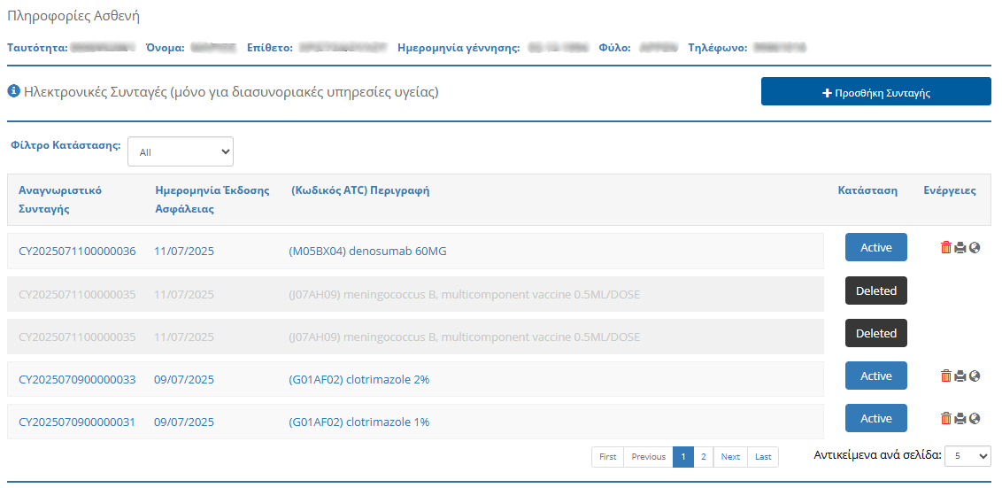This screenshot has width=1002, height=488.
Task: Go to page 2 of prescriptions
Action: pyautogui.click(x=703, y=457)
